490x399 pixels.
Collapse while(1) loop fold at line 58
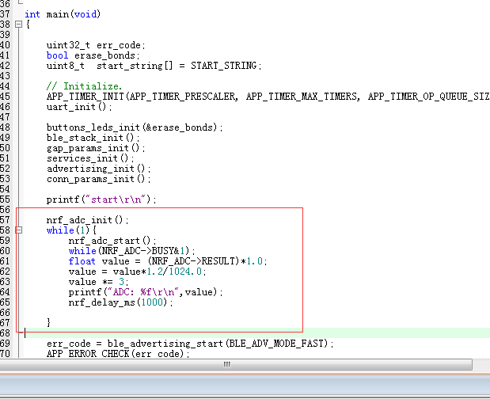[19, 230]
